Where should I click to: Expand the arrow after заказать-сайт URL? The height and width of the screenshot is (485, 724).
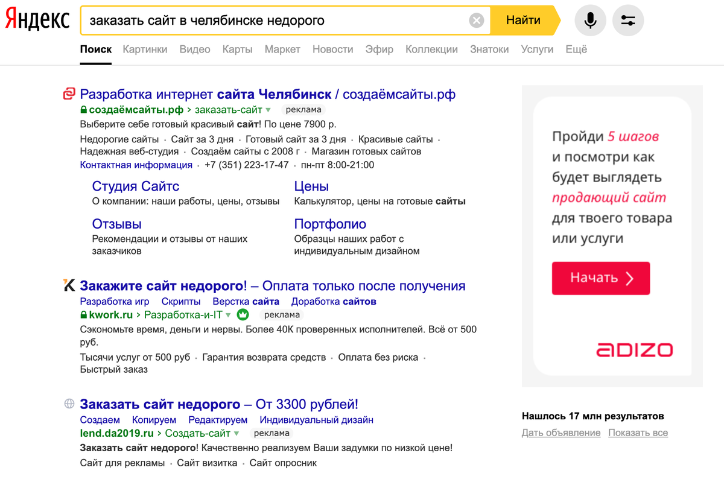tap(268, 110)
